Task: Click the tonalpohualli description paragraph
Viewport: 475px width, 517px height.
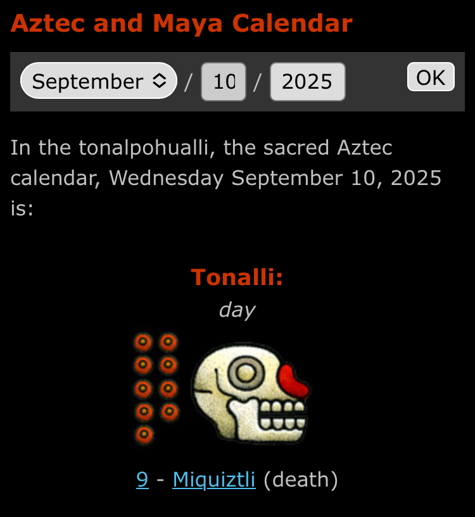Action: tap(226, 178)
